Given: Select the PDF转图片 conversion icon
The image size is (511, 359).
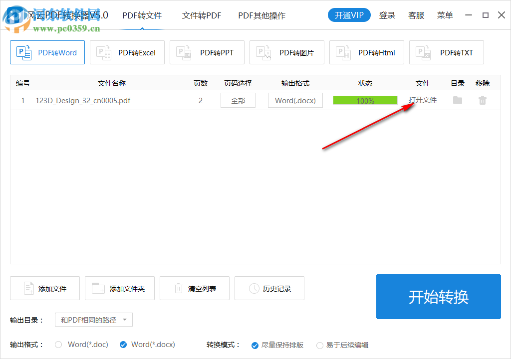Looking at the screenshot, I should click(x=262, y=52).
